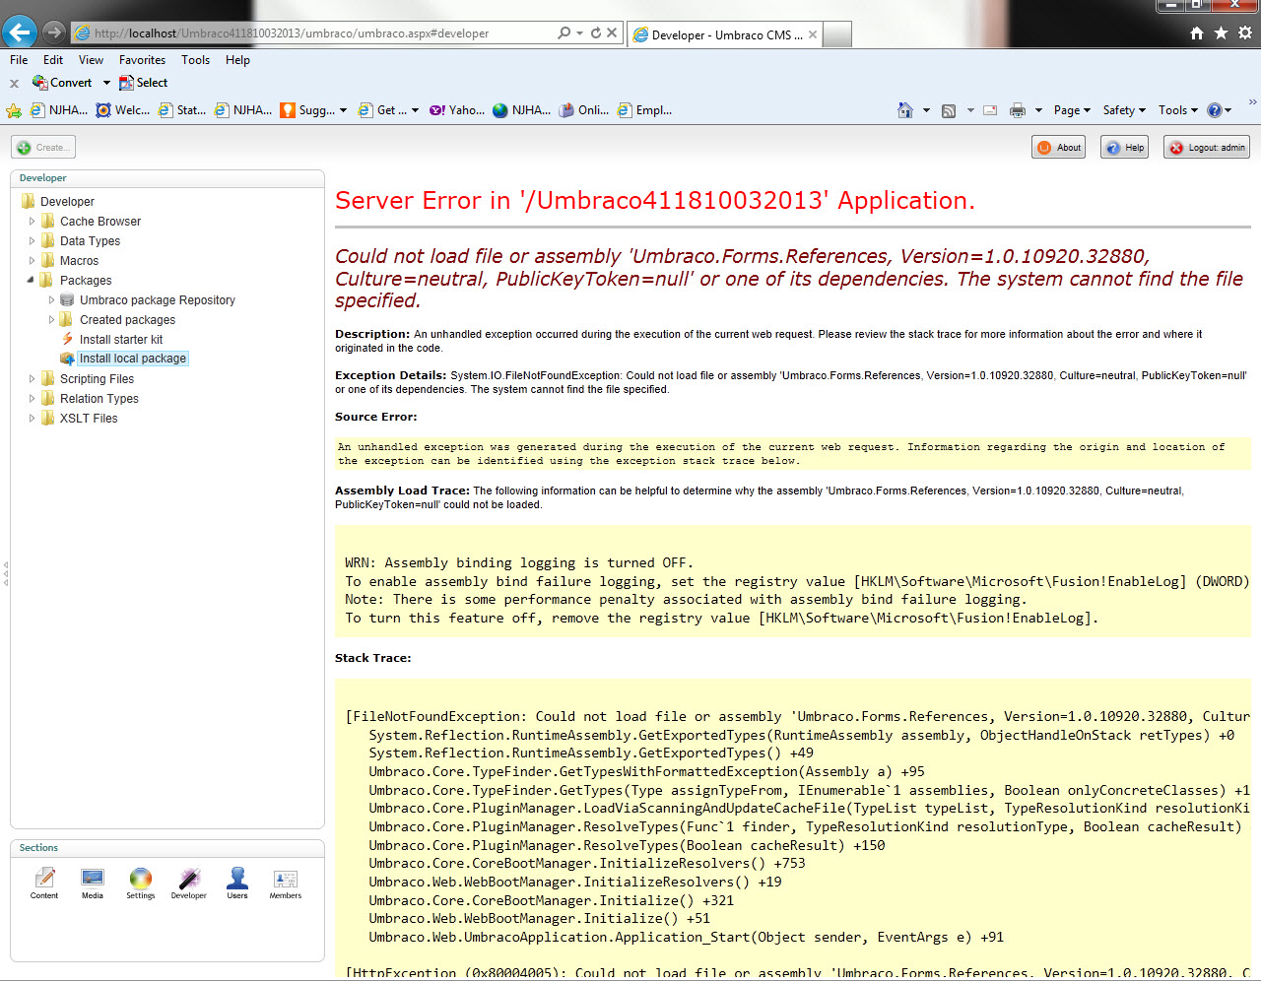Image resolution: width=1261 pixels, height=982 pixels.
Task: Click the Select toolbar button
Action: 143,83
